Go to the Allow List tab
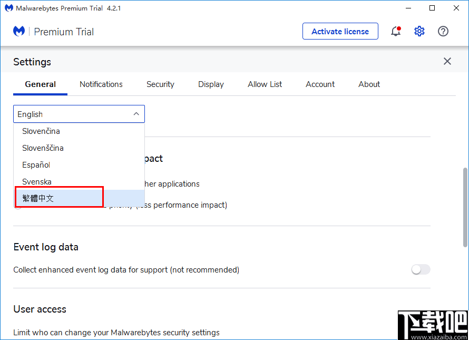This screenshot has height=340, width=469. pos(265,84)
